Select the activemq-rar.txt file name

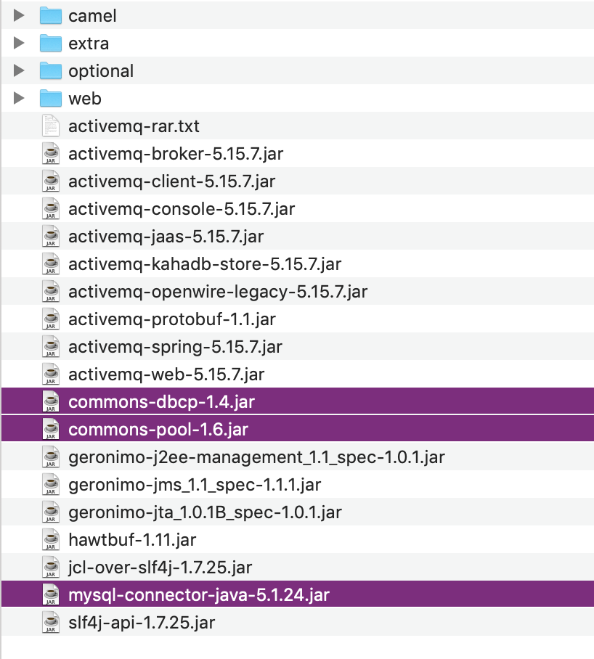[x=134, y=126]
